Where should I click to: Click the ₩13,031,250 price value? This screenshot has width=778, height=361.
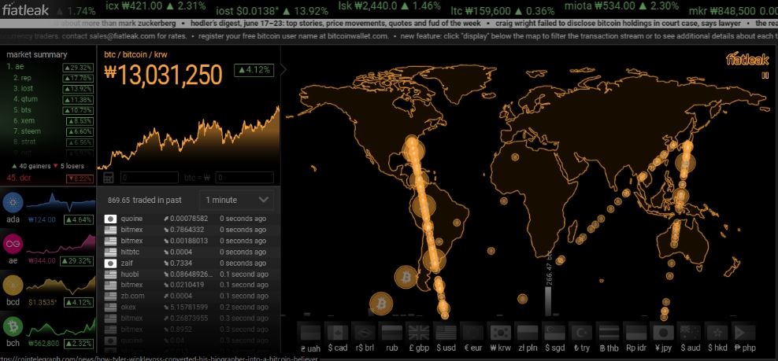[164, 76]
